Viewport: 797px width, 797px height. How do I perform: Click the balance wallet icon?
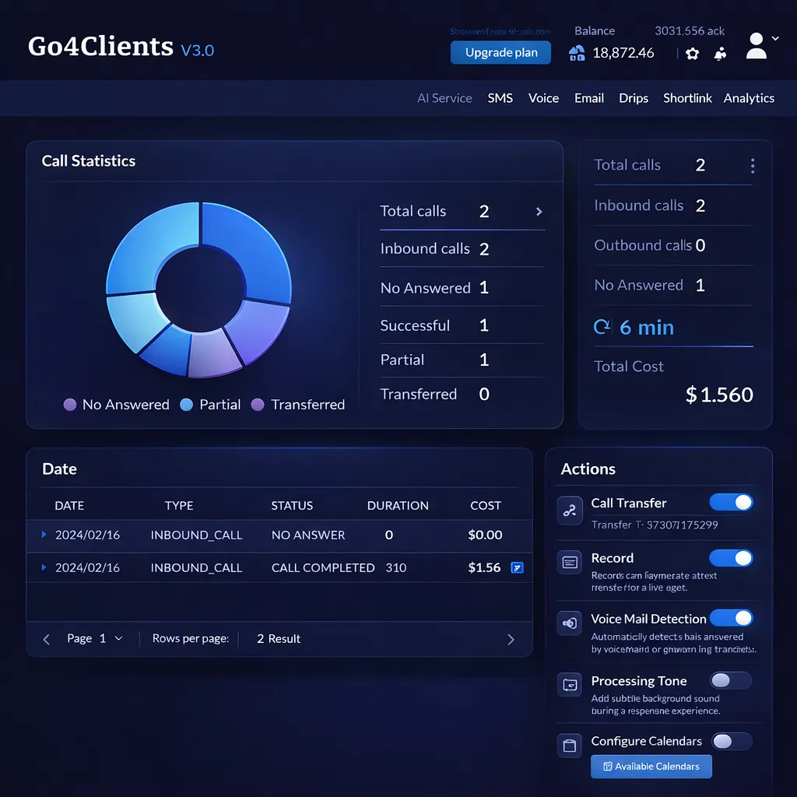pyautogui.click(x=577, y=53)
